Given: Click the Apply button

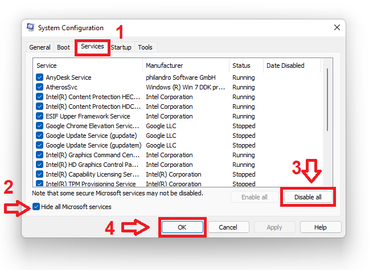Looking at the screenshot, I should pos(274,227).
